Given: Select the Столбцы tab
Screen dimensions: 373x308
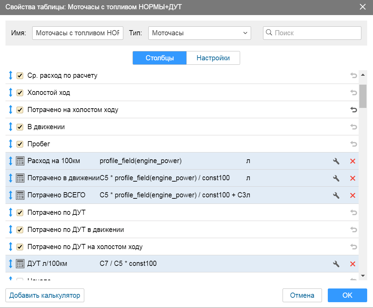Looking at the screenshot, I should coord(160,58).
